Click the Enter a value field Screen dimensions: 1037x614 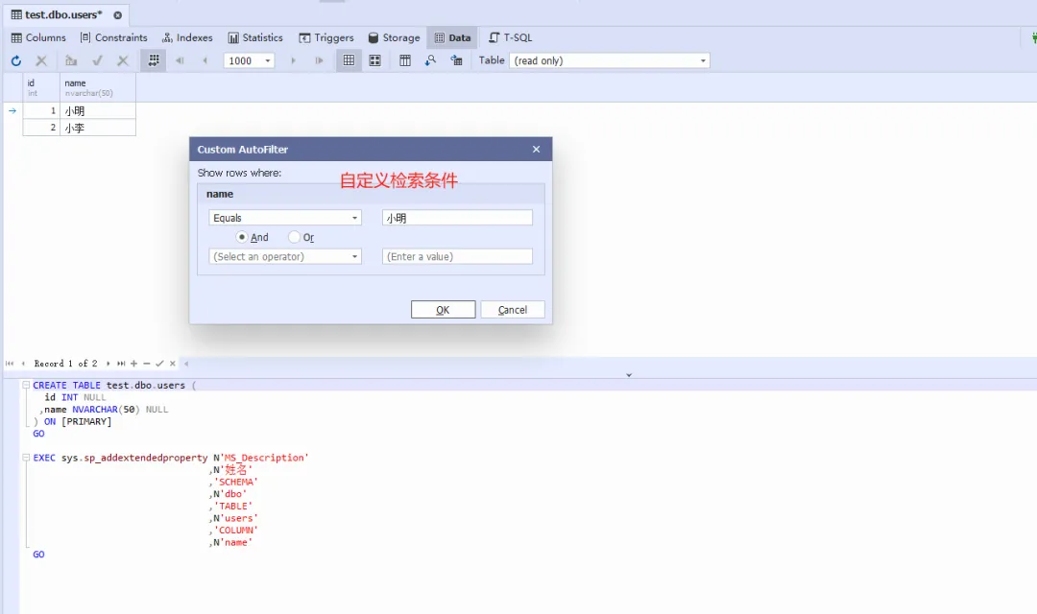point(457,256)
